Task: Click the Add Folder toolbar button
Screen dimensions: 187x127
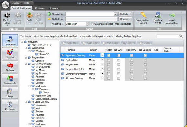Action: click(90, 43)
